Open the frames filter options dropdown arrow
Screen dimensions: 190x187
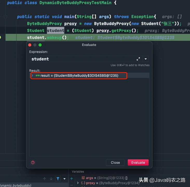(x=64, y=179)
